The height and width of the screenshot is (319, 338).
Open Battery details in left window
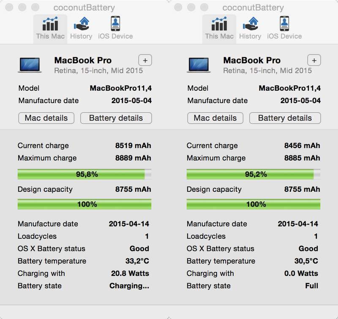pyautogui.click(x=116, y=118)
